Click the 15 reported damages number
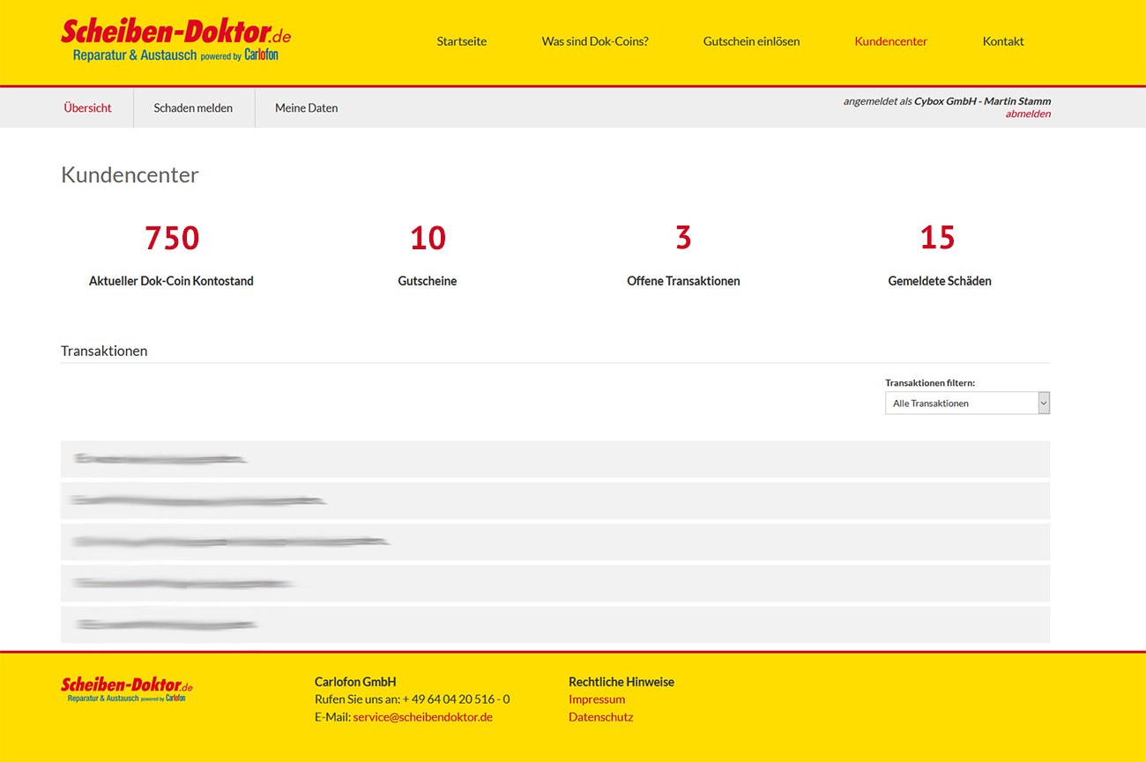The image size is (1146, 762). pyautogui.click(x=938, y=238)
